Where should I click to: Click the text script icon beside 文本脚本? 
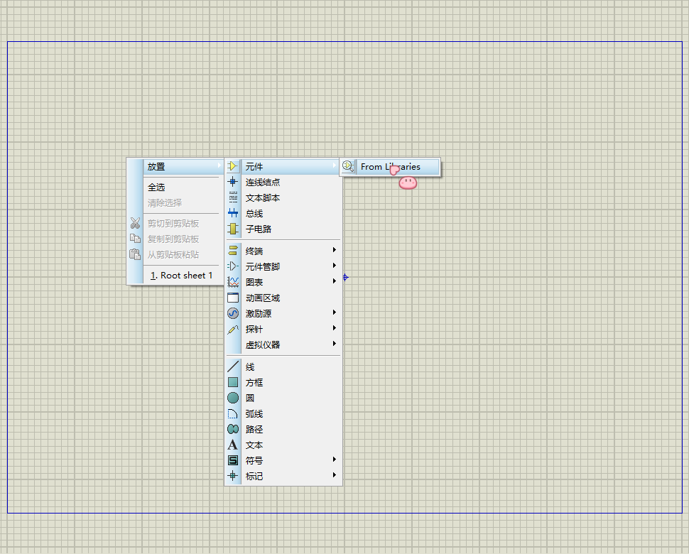click(x=232, y=197)
